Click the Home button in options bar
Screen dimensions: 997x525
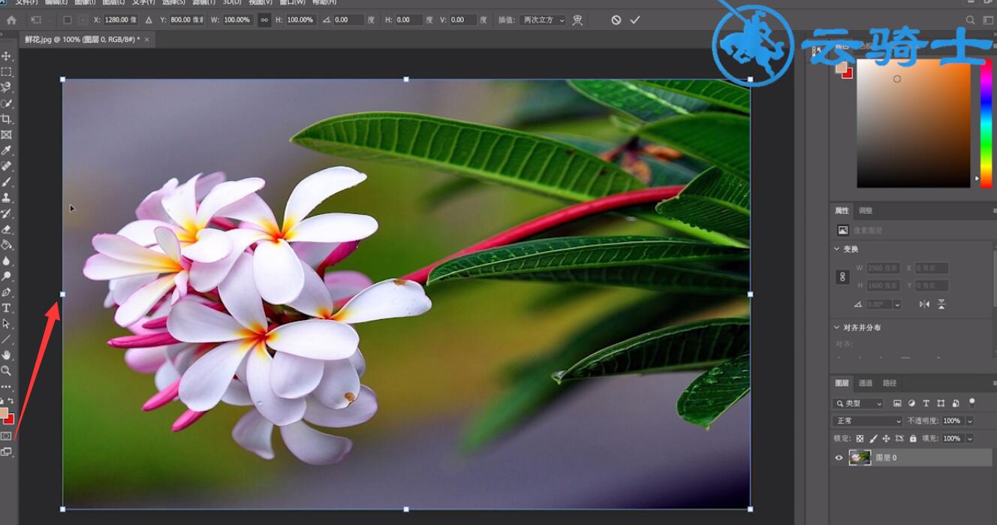coord(11,20)
